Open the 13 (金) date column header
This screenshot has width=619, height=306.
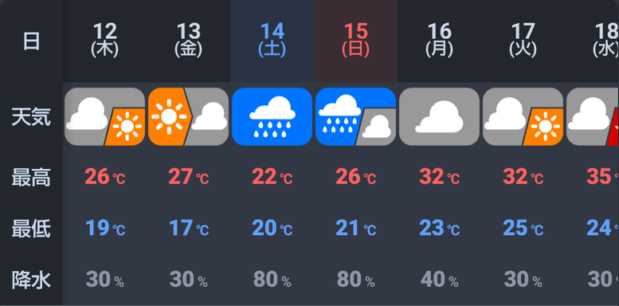(x=188, y=41)
